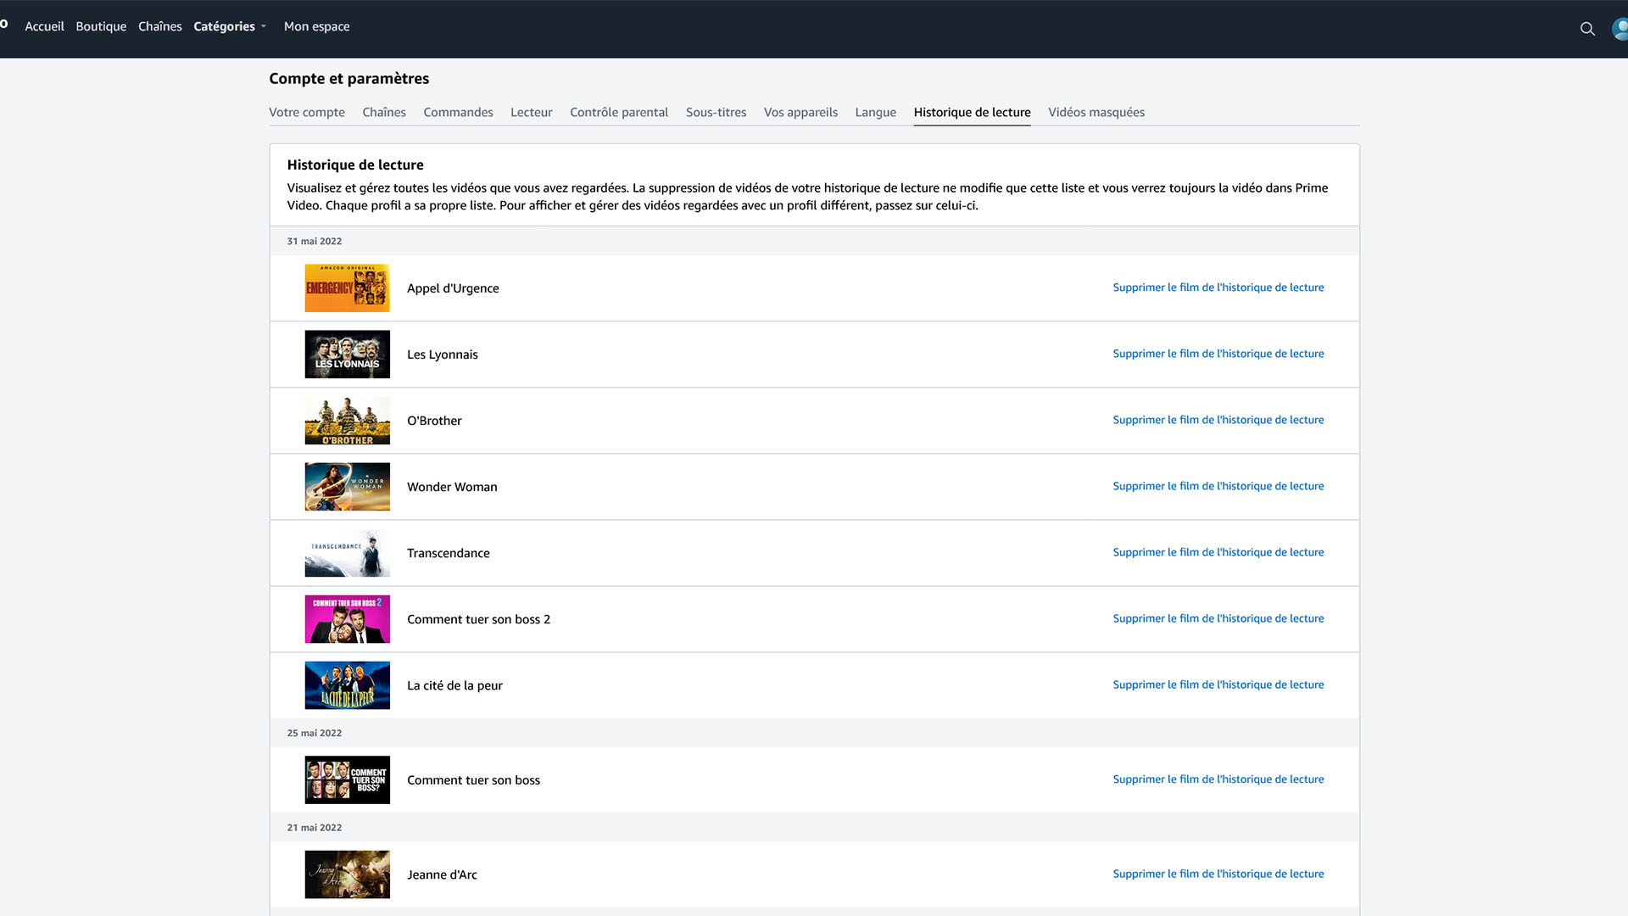Screen dimensions: 1628x916
Task: Open the O'Brother poster thumbnail
Action: (348, 420)
